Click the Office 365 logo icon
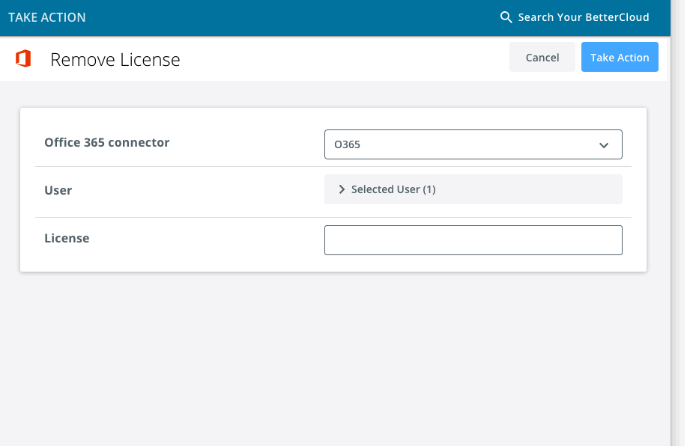Screen dimensions: 690x446 pos(23,58)
